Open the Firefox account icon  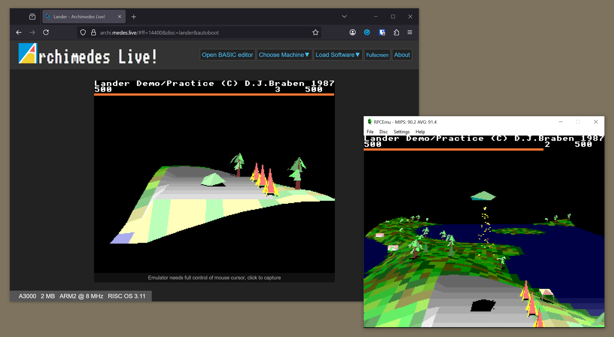(353, 33)
